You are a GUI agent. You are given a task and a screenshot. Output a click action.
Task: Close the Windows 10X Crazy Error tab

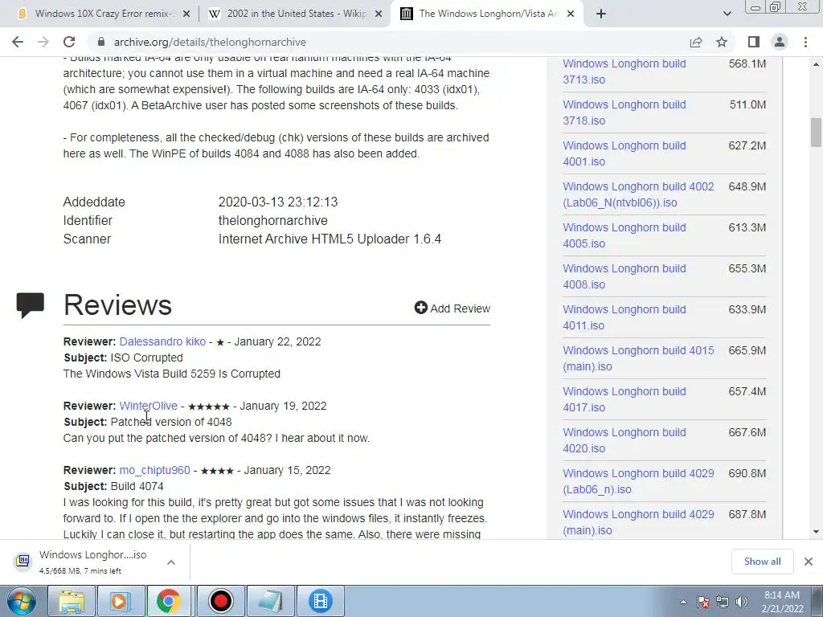[186, 14]
